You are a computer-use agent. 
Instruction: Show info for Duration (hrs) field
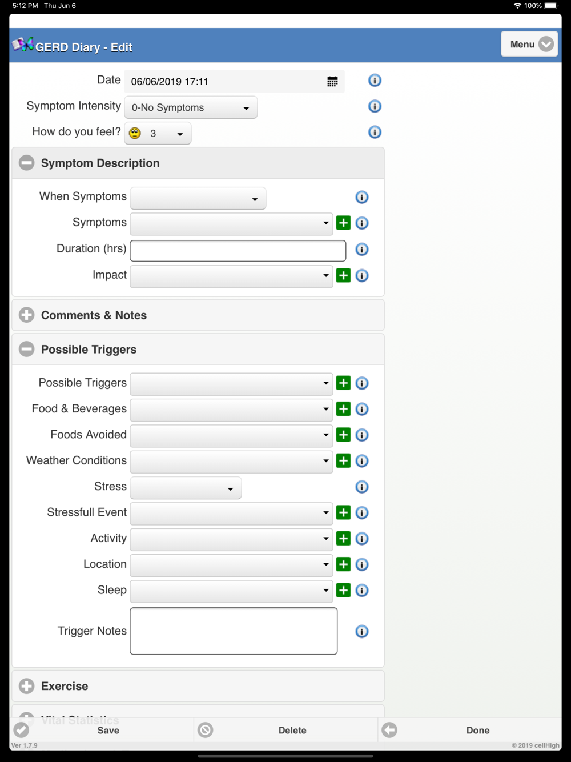click(x=362, y=249)
